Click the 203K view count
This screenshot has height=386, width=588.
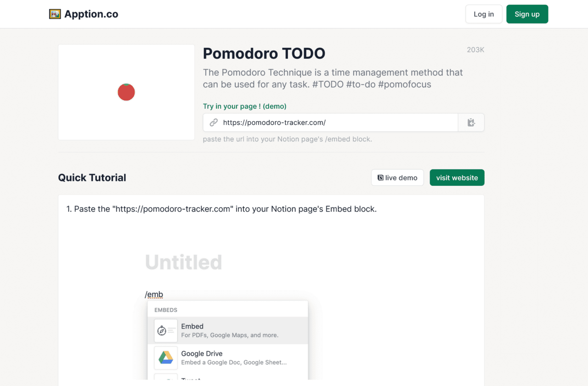point(475,50)
